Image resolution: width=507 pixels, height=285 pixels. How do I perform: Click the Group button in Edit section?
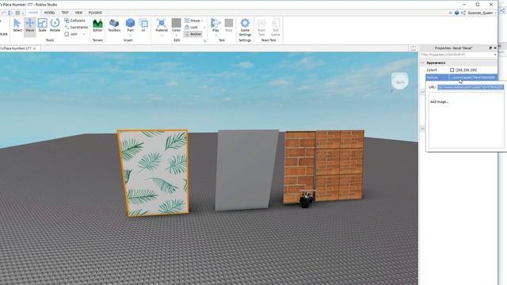pyautogui.click(x=192, y=21)
